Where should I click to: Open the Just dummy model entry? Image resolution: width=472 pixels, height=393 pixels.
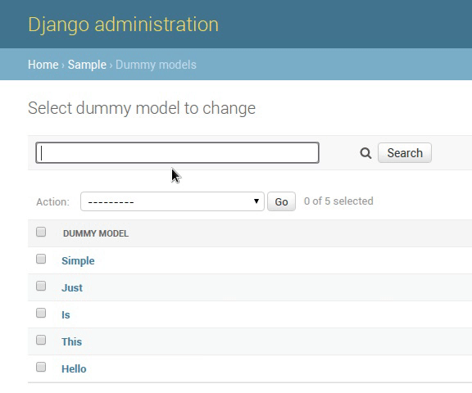pos(72,287)
